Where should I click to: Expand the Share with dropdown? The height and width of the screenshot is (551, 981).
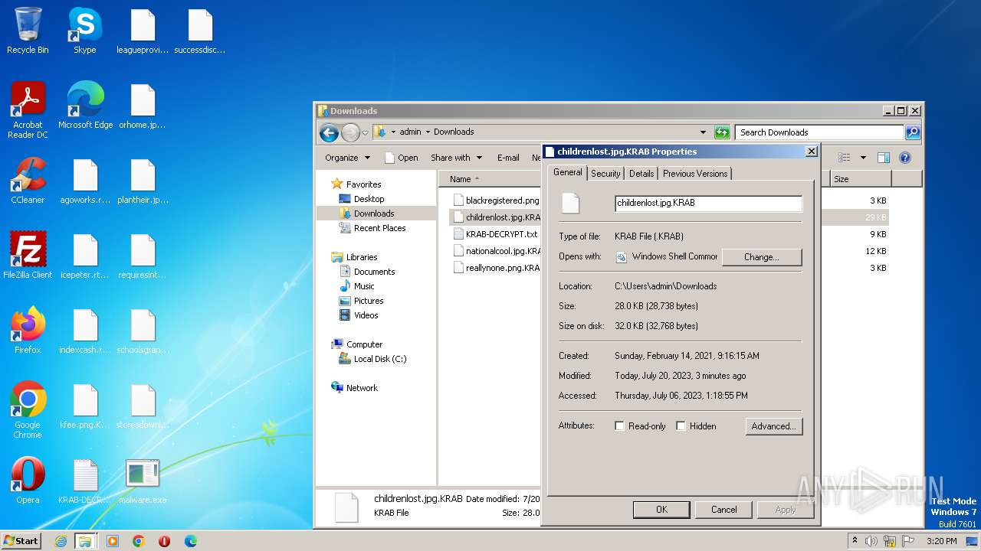tap(457, 158)
